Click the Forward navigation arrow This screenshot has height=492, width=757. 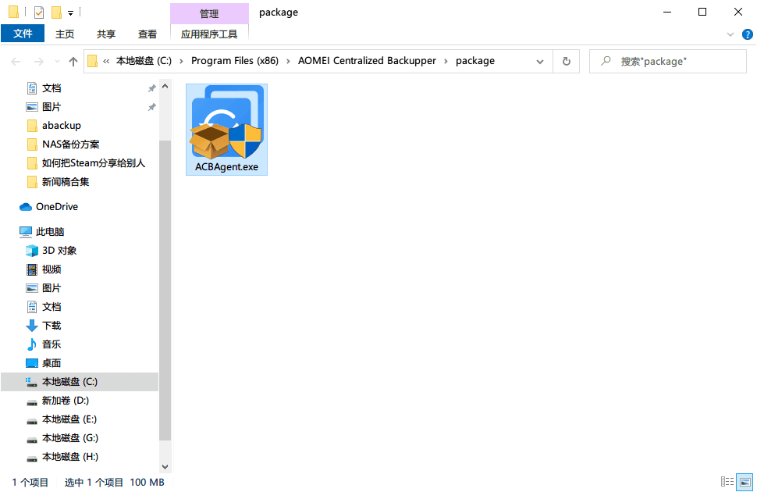38,62
